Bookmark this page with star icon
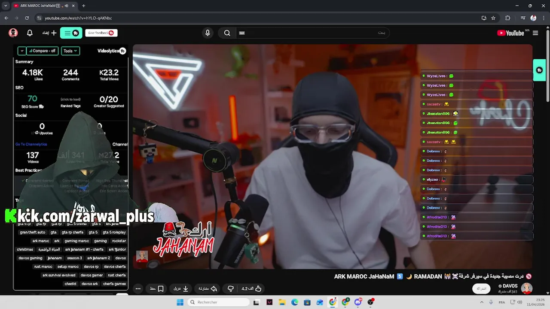 (493, 18)
